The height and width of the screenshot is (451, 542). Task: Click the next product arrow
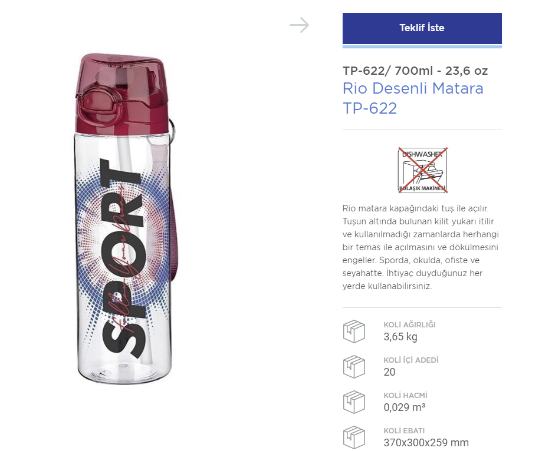300,25
